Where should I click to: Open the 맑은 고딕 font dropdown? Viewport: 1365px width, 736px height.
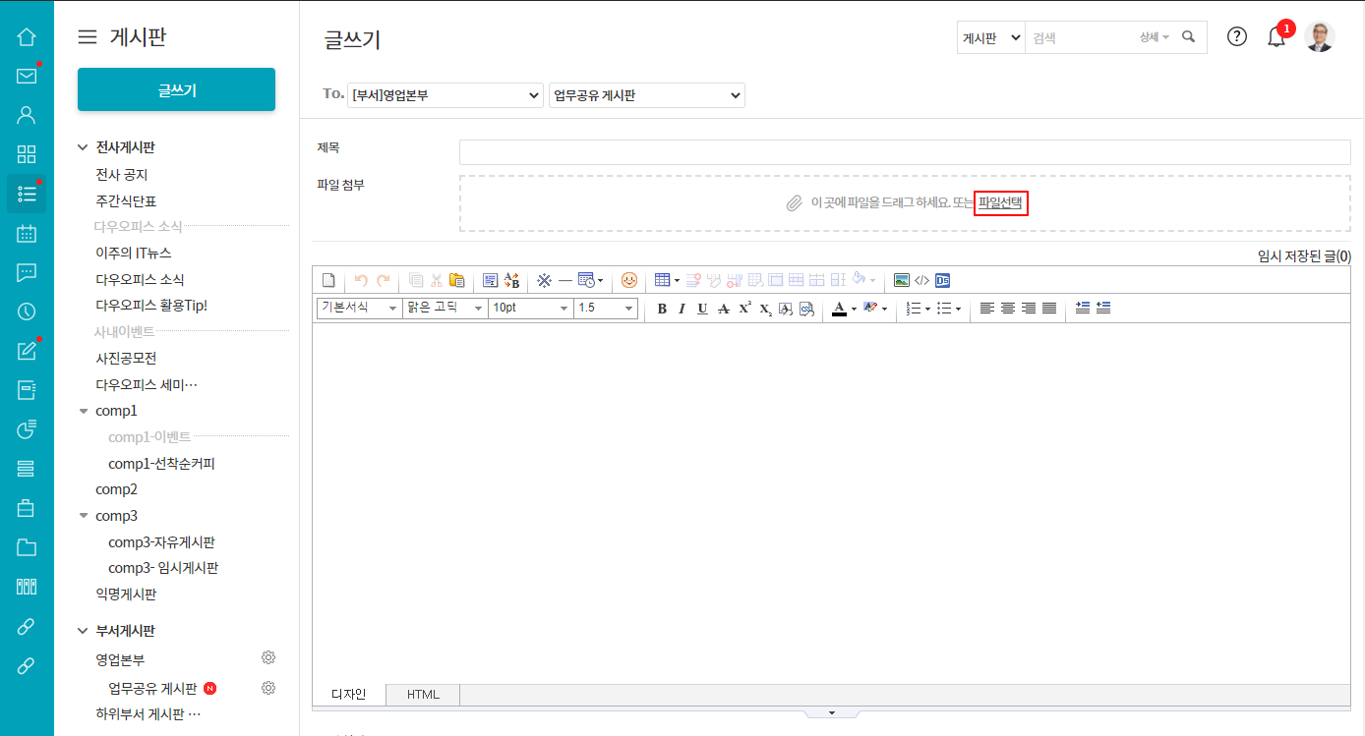pos(445,308)
